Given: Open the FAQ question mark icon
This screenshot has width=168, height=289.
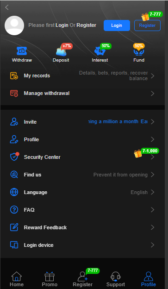Looking at the screenshot, I should (14, 210).
